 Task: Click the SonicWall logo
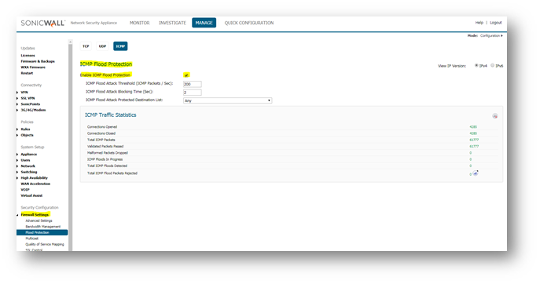pos(42,23)
